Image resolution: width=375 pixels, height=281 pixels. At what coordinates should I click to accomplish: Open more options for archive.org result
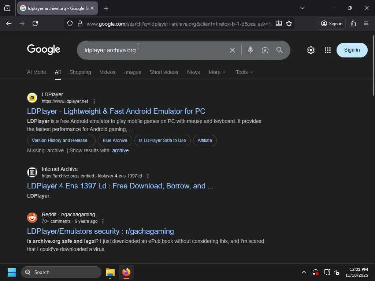[148, 176]
